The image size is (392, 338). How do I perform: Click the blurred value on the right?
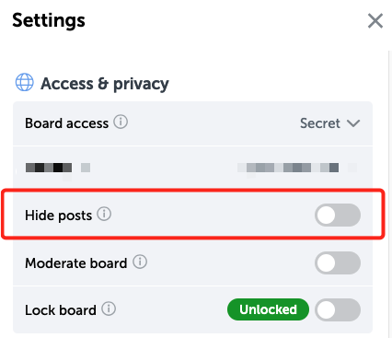click(x=297, y=168)
